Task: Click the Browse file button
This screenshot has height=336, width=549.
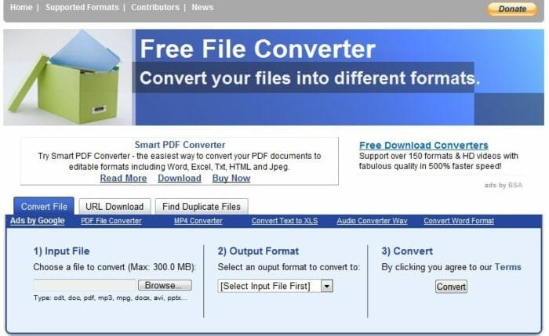Action: coord(168,286)
